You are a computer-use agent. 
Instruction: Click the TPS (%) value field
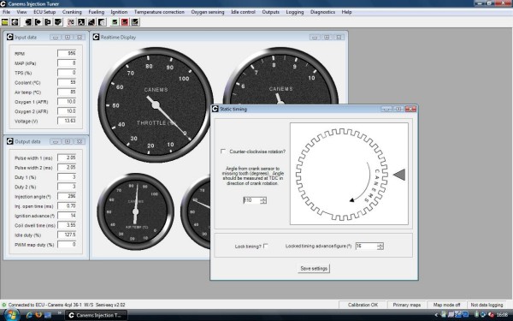tap(67, 73)
